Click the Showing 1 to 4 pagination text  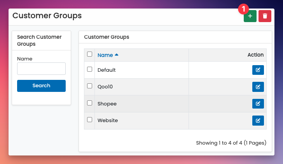[231, 143]
